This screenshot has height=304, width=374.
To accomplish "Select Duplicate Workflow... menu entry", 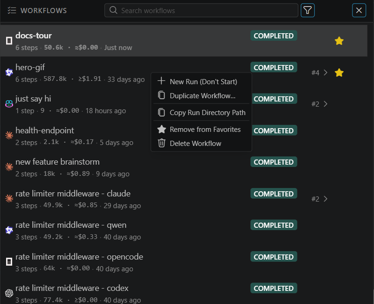I will (x=201, y=96).
